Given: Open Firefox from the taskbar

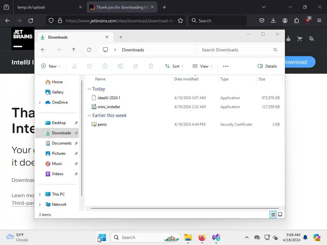Looking at the screenshot, I should 202,237.
